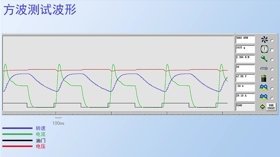Click the 100ms scale marker label

coord(58,123)
